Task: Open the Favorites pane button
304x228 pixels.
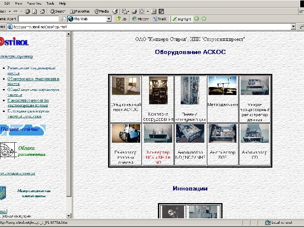Action: click(x=80, y=11)
